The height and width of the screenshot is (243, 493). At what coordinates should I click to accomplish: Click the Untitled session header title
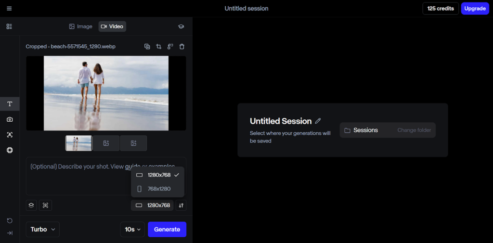[x=246, y=9]
